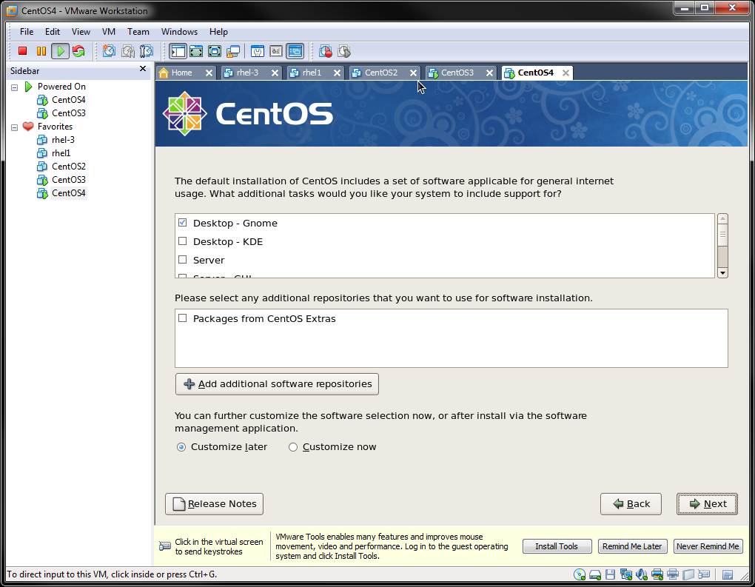755x587 pixels.
Task: Click the Quick Switch mode icon
Action: [196, 51]
